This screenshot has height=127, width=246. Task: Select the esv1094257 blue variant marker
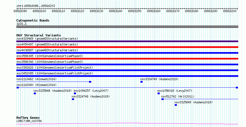[75, 93]
